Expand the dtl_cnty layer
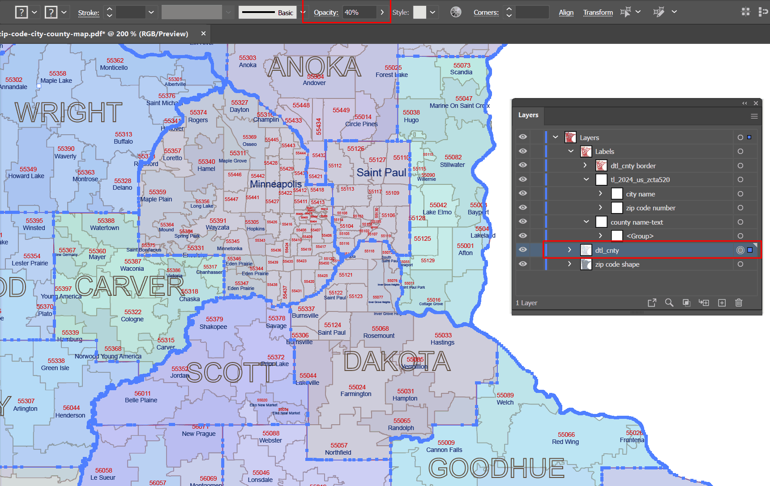This screenshot has height=486, width=770. point(569,250)
